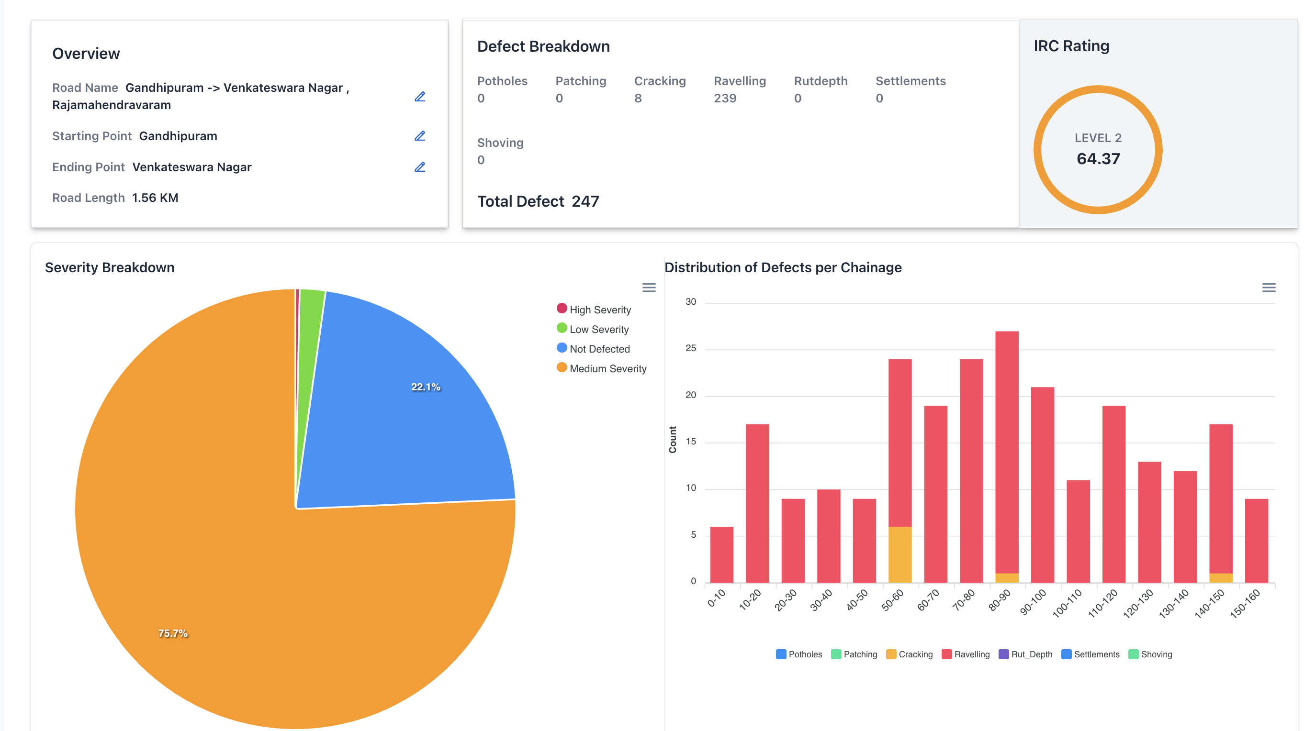Image resolution: width=1304 pixels, height=731 pixels.
Task: Toggle Potholes series in bar legend
Action: pos(804,654)
